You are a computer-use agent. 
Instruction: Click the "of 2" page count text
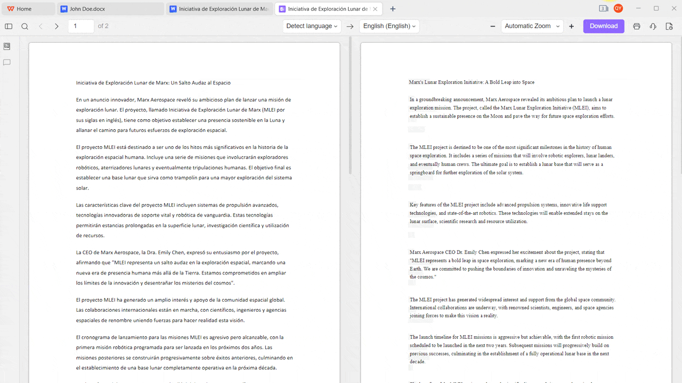(x=103, y=26)
